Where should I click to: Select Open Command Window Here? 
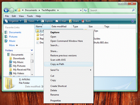click(67, 41)
